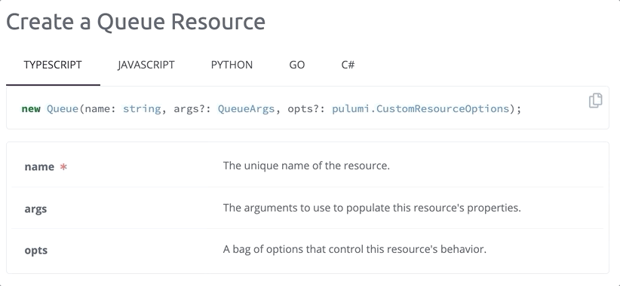Click 'The unique name of the resource.' text

(x=306, y=166)
